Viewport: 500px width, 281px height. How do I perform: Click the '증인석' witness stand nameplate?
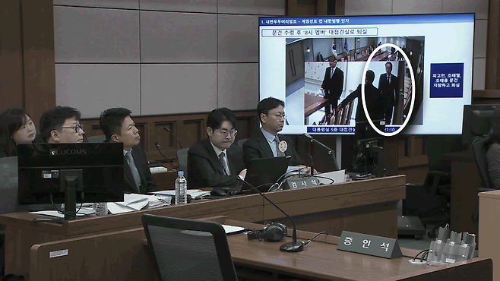click(369, 245)
